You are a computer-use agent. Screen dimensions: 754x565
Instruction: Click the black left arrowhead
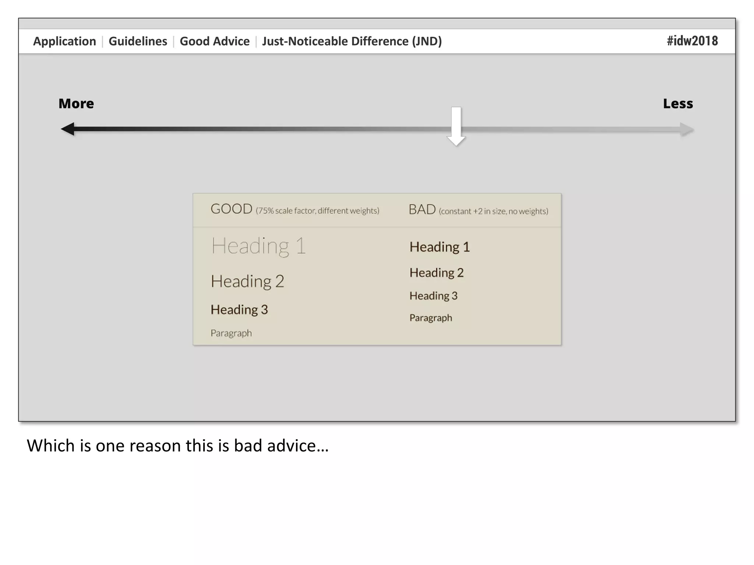[68, 129]
